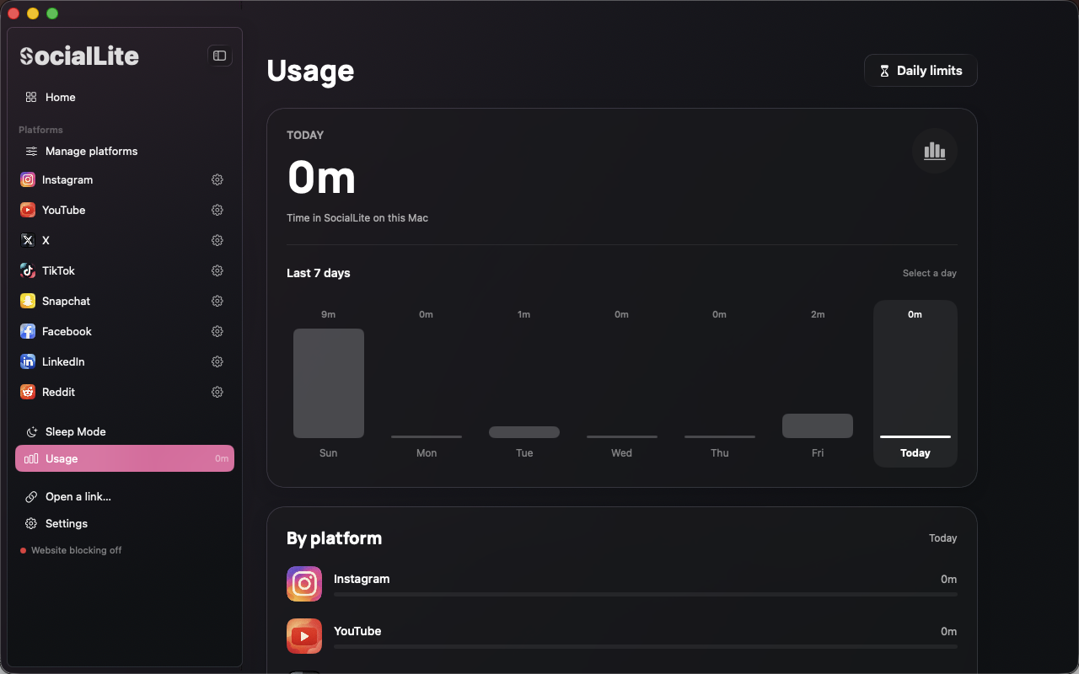
Task: Click the large 0m today total
Action: point(321,178)
